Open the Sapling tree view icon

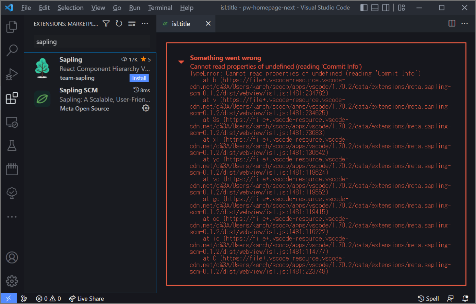coord(12,193)
